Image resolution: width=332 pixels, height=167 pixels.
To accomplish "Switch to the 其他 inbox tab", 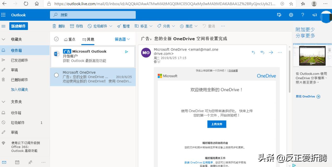I will pyautogui.click(x=88, y=39).
